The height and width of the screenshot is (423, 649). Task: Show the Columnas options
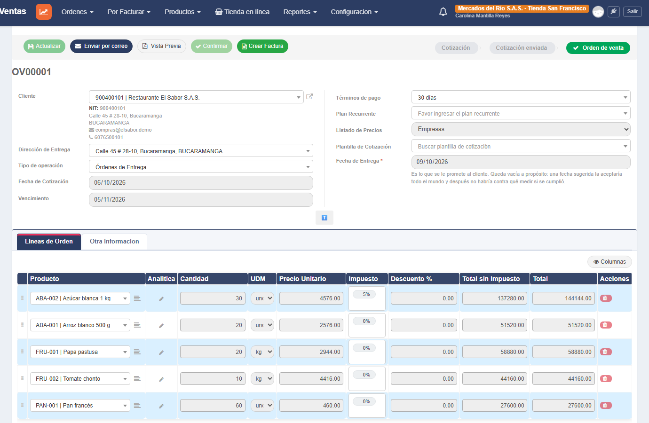coord(609,262)
